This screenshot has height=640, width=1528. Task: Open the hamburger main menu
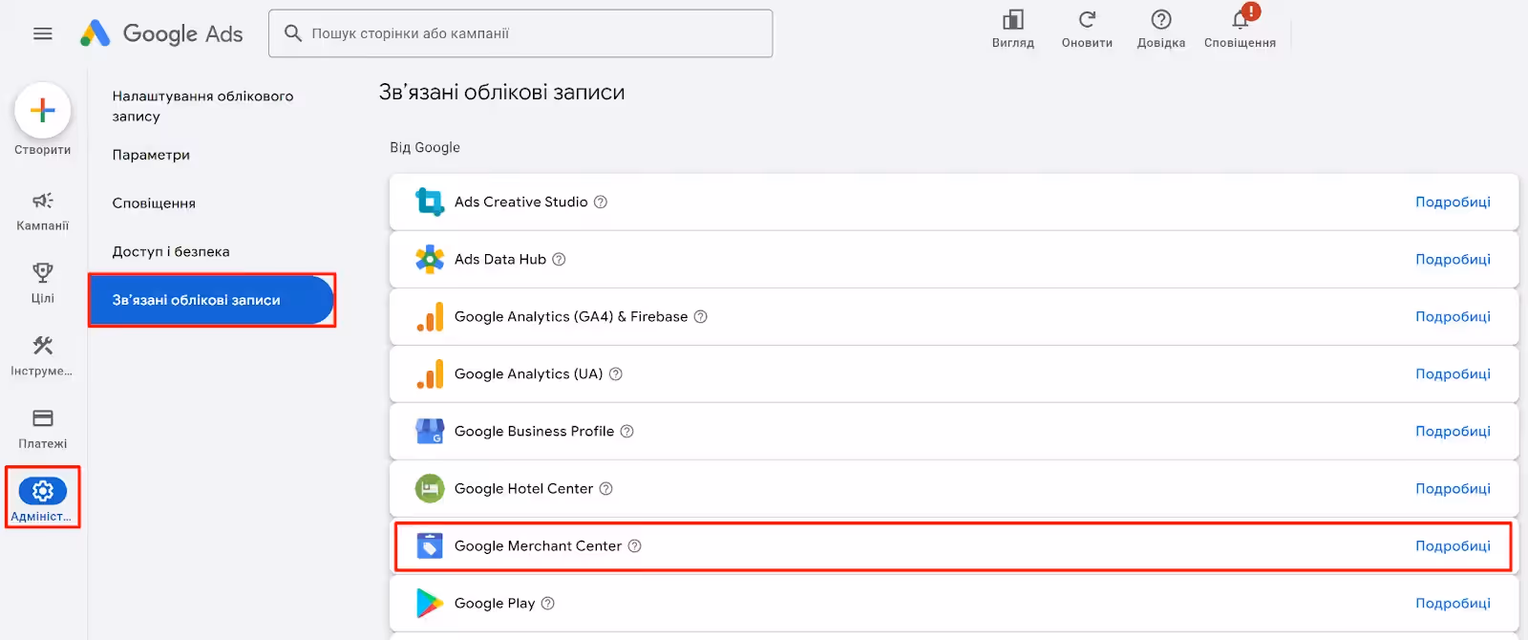(x=42, y=33)
